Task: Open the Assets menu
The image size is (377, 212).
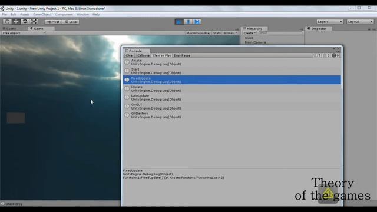Action: click(x=25, y=14)
